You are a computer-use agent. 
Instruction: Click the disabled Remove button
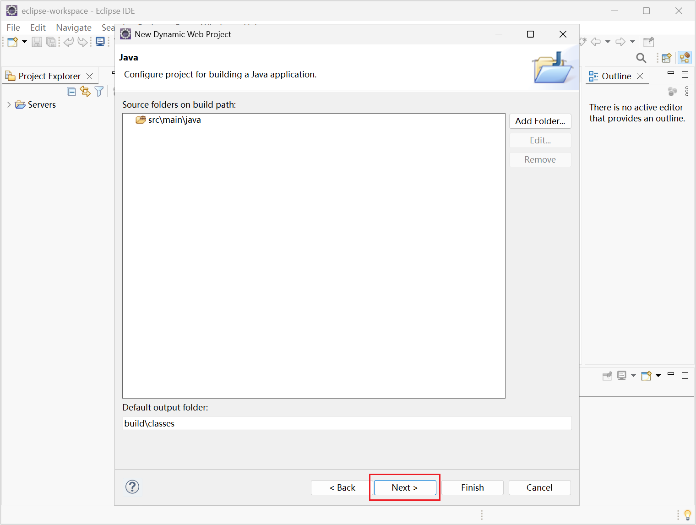pos(540,159)
